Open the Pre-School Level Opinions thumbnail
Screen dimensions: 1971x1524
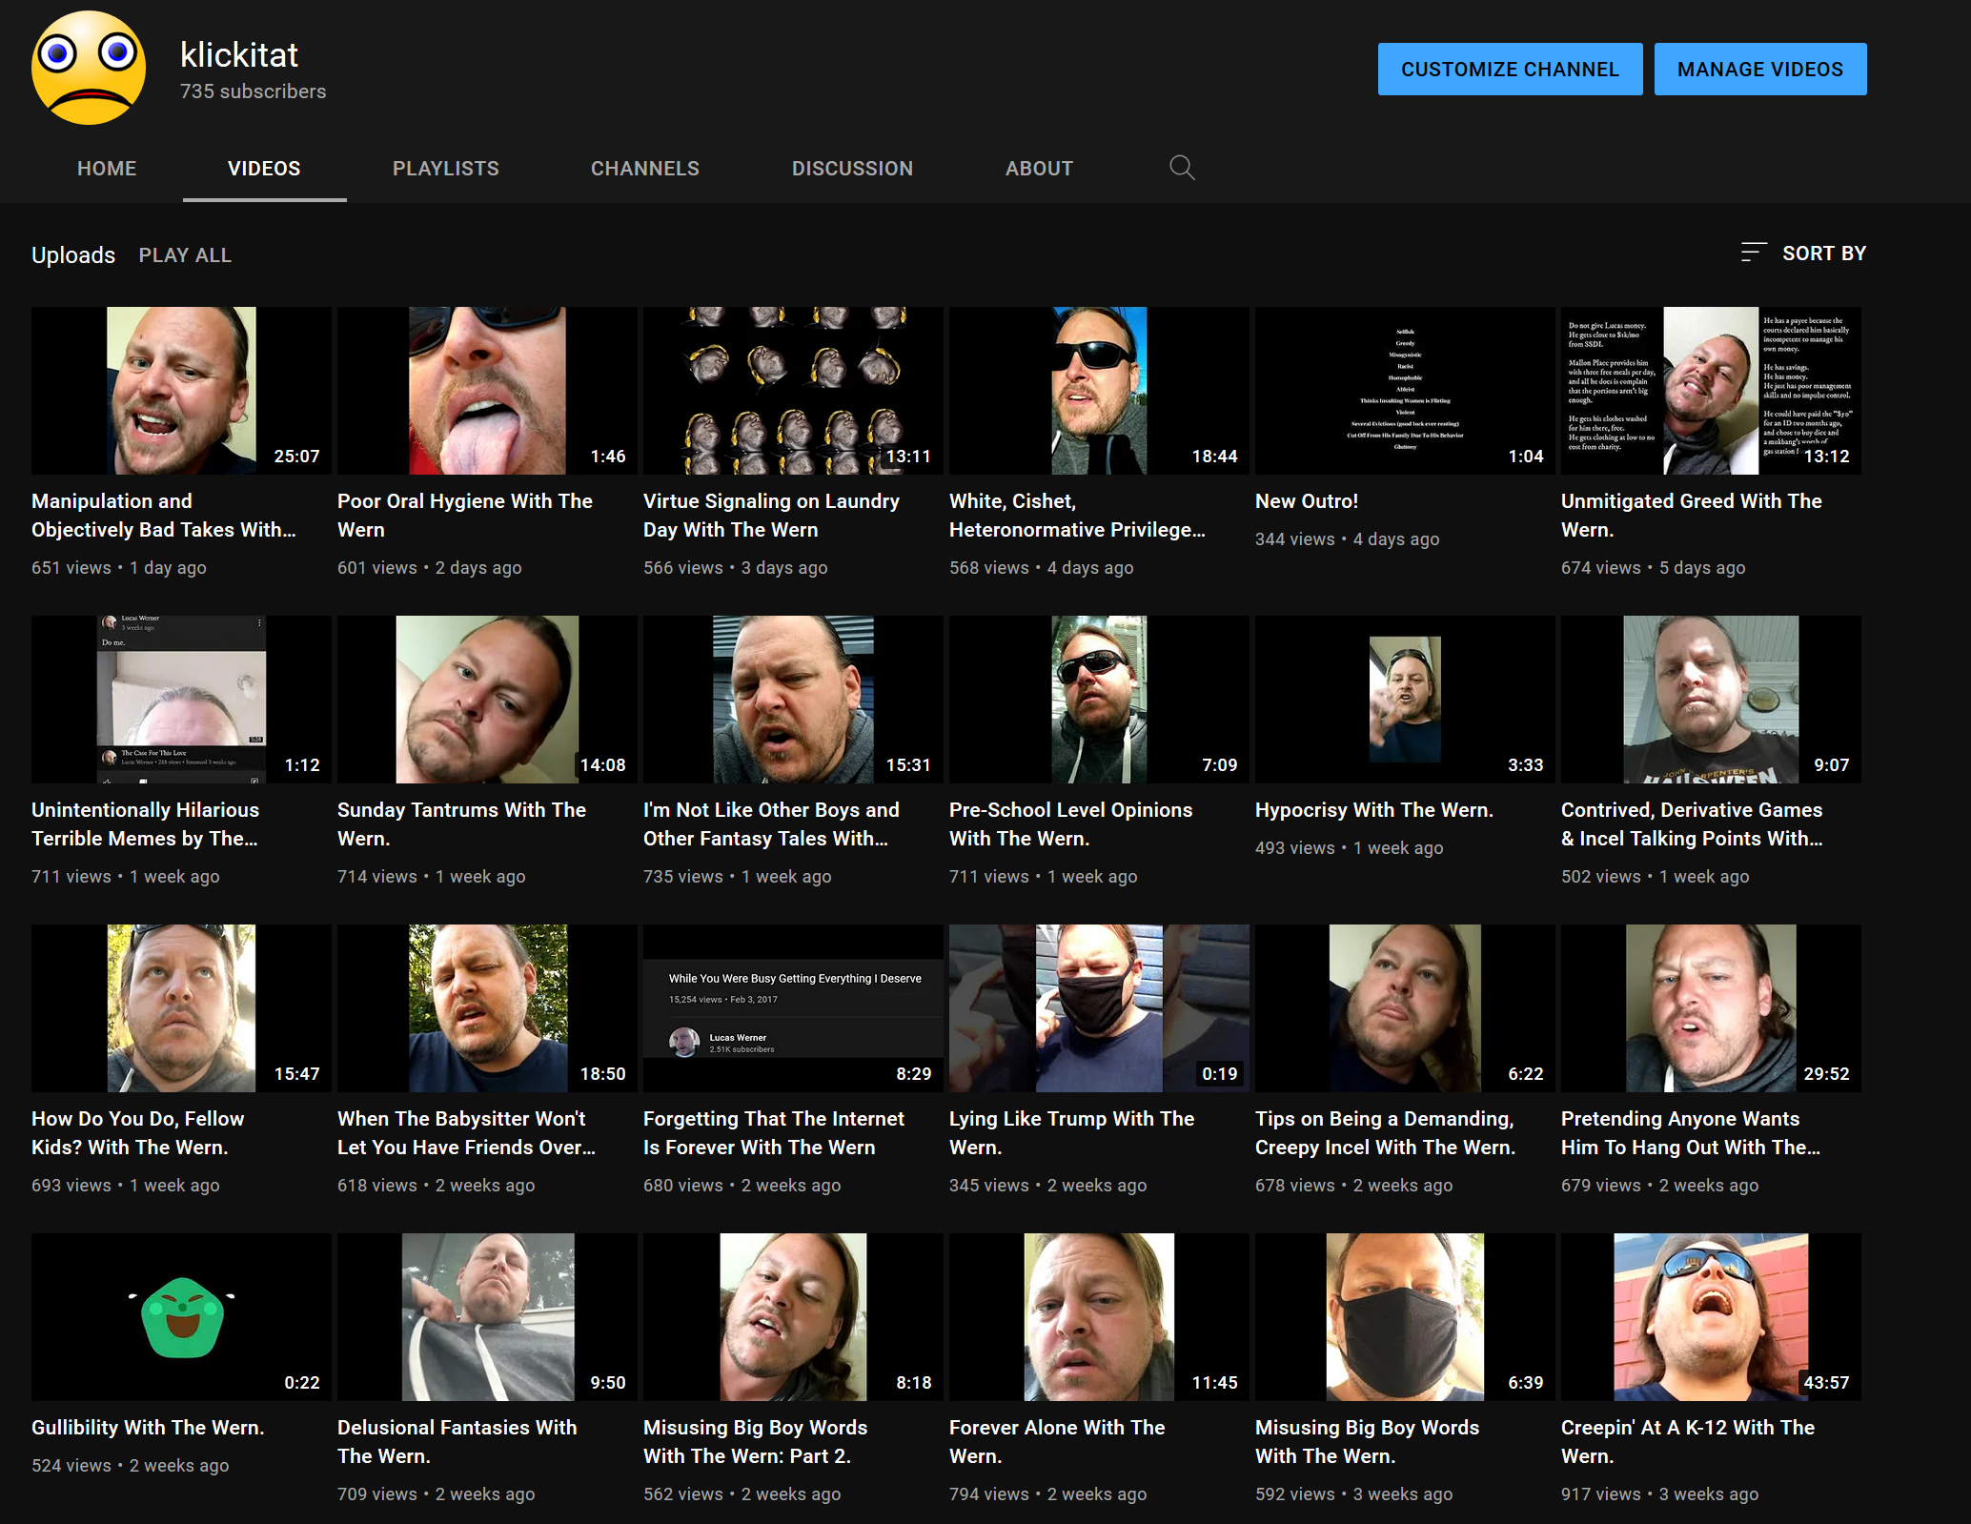coord(1099,700)
